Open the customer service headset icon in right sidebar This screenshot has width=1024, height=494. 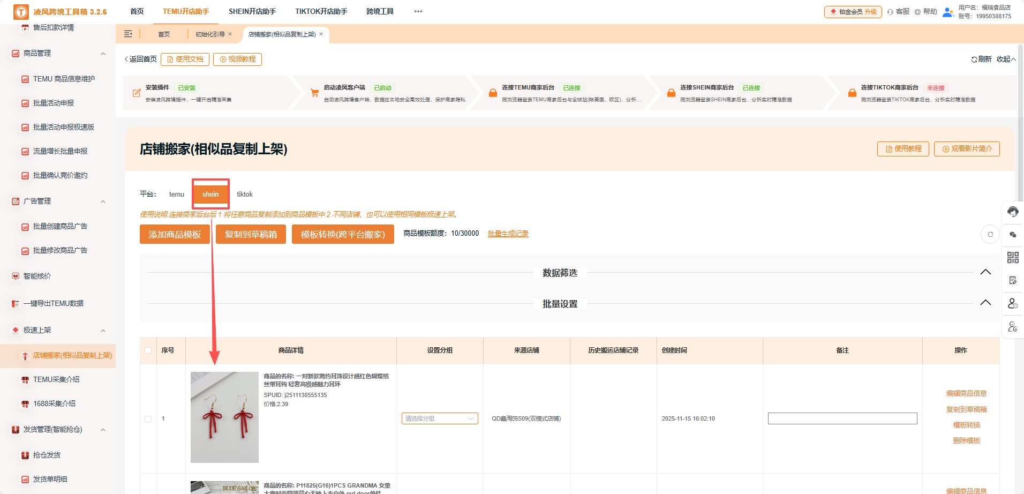point(1013,212)
